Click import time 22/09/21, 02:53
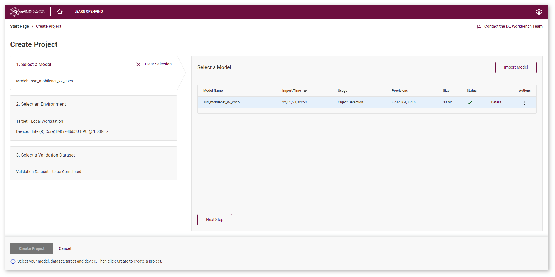Image resolution: width=555 pixels, height=277 pixels. [294, 102]
